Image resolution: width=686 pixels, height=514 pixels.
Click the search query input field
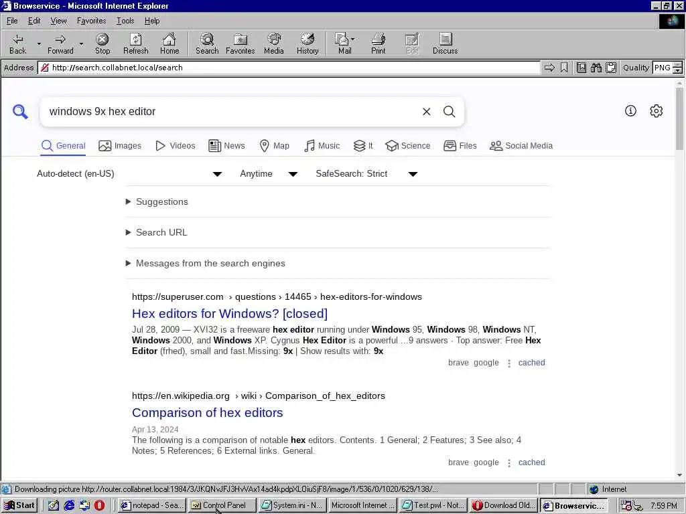pos(232,112)
